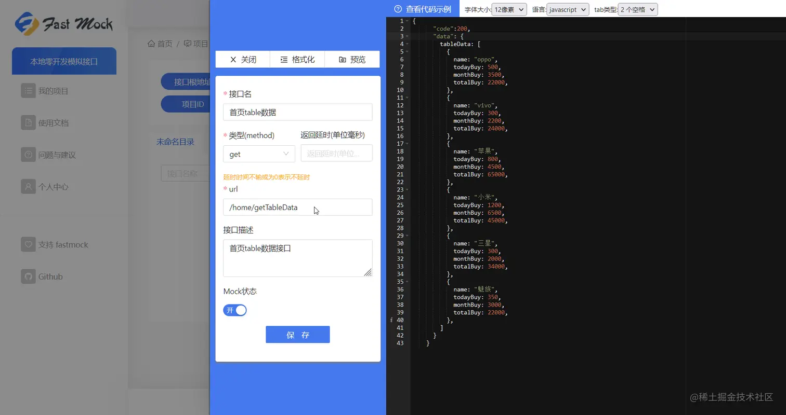Collapse the tableData fold at line 4
This screenshot has height=415, width=786.
coord(408,44)
